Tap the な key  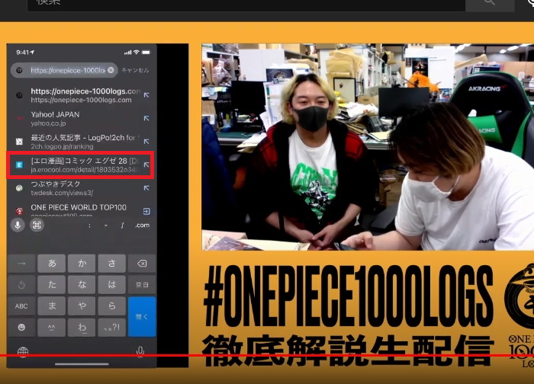82,285
